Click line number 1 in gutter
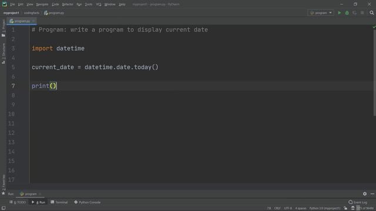Screen dimensions: 376x211 point(13,30)
